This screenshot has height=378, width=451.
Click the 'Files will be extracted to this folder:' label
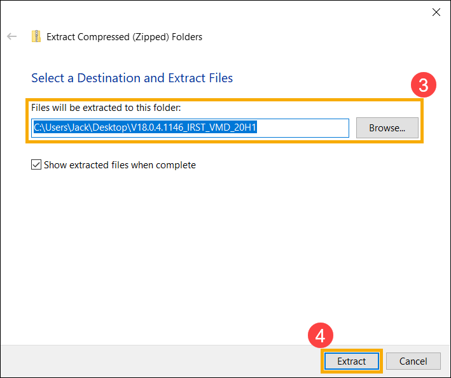point(106,108)
